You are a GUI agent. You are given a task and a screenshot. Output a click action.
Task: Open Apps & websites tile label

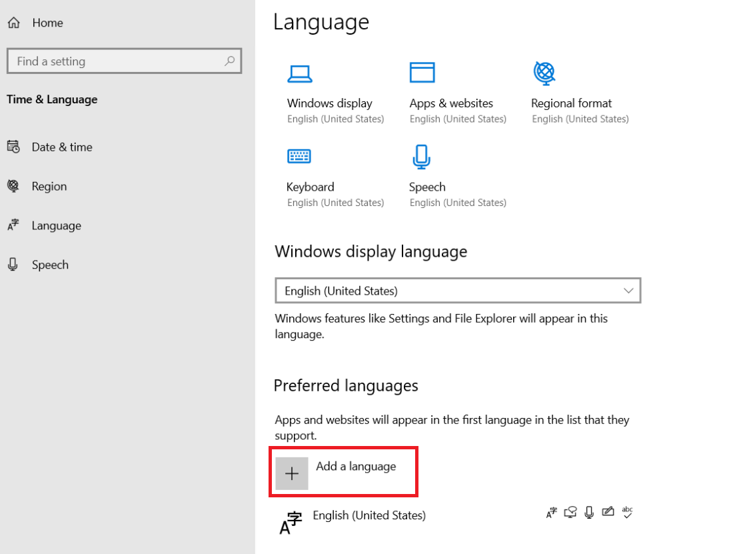point(451,103)
